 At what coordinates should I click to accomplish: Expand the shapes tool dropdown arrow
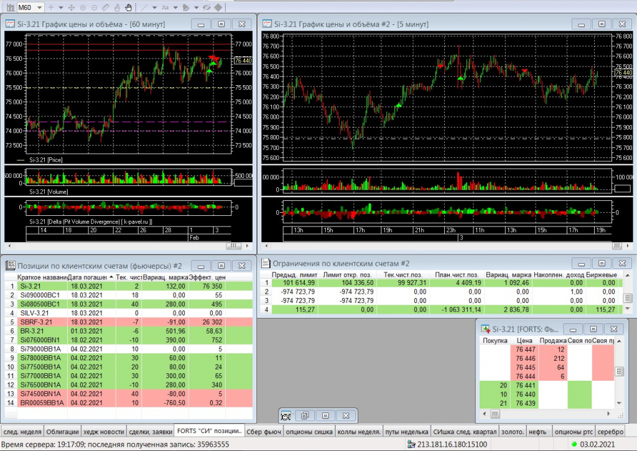pyautogui.click(x=196, y=7)
